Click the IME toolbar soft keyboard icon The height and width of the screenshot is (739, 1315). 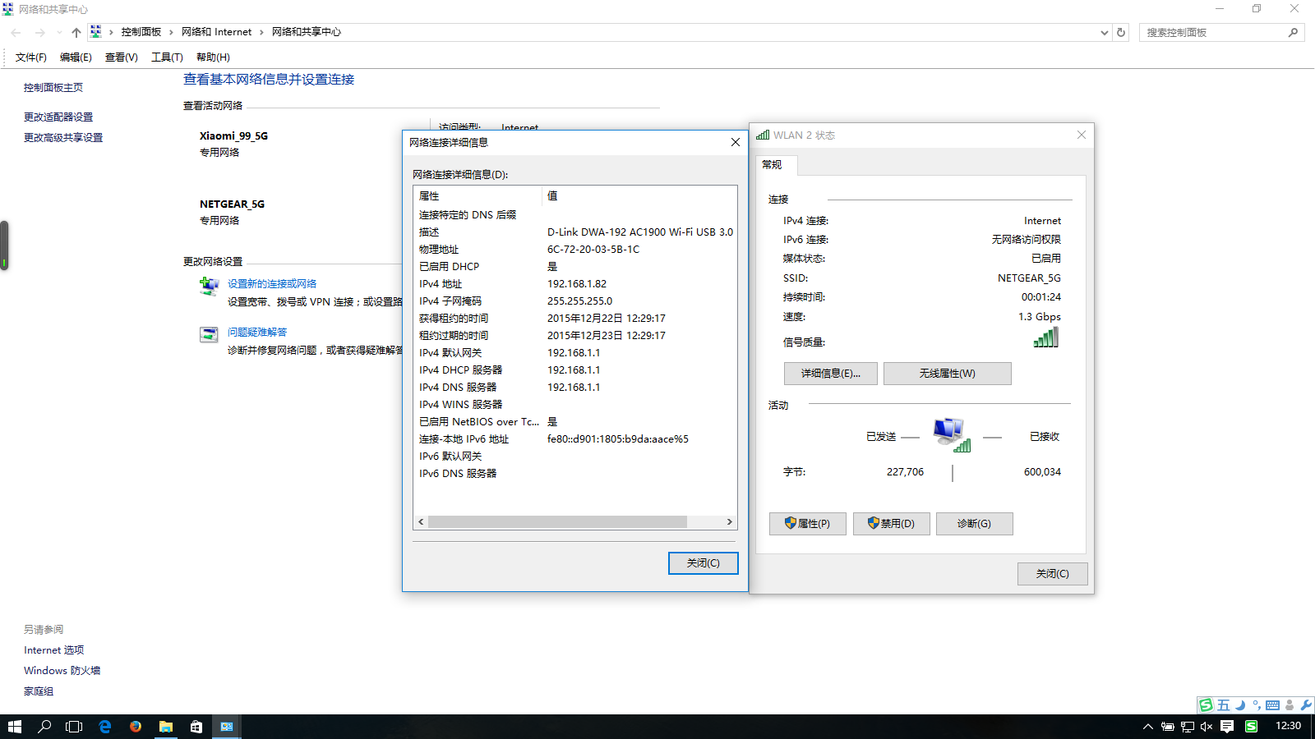pyautogui.click(x=1272, y=705)
